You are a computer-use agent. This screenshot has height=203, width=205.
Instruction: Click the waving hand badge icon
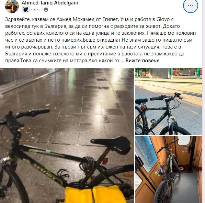pos(26,9)
